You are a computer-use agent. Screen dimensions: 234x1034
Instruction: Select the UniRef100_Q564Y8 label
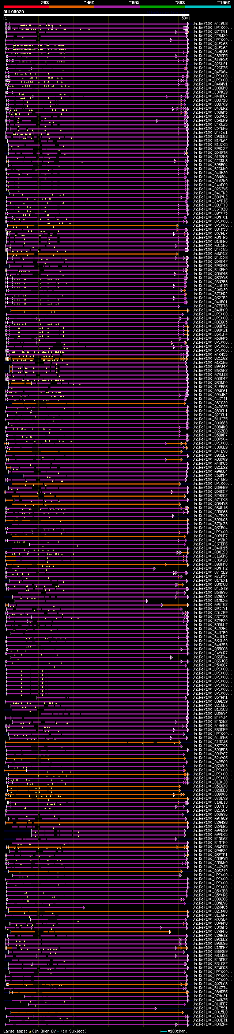[x=210, y=504]
